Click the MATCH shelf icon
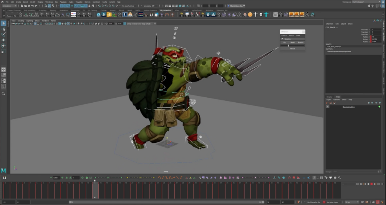386x205 pixels. pyautogui.click(x=73, y=15)
